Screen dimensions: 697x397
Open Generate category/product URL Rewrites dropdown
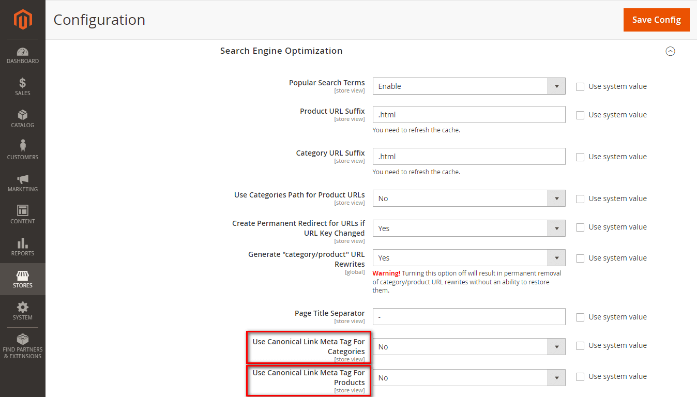click(469, 258)
